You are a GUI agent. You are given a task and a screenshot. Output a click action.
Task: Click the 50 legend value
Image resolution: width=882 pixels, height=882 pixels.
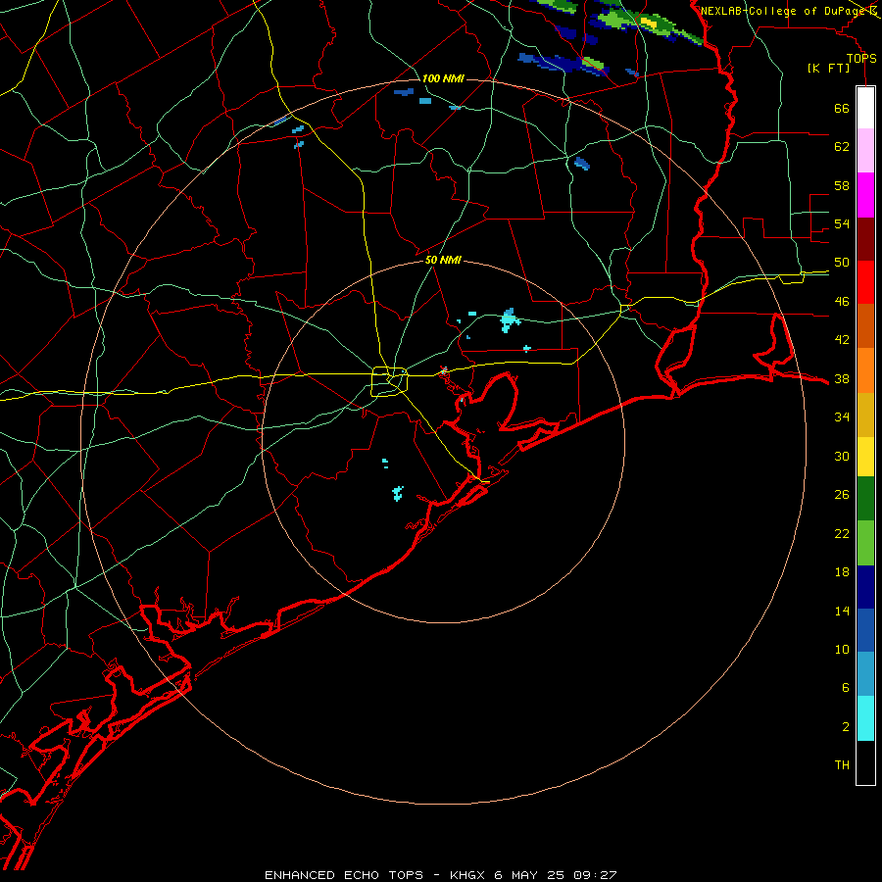[x=842, y=262]
